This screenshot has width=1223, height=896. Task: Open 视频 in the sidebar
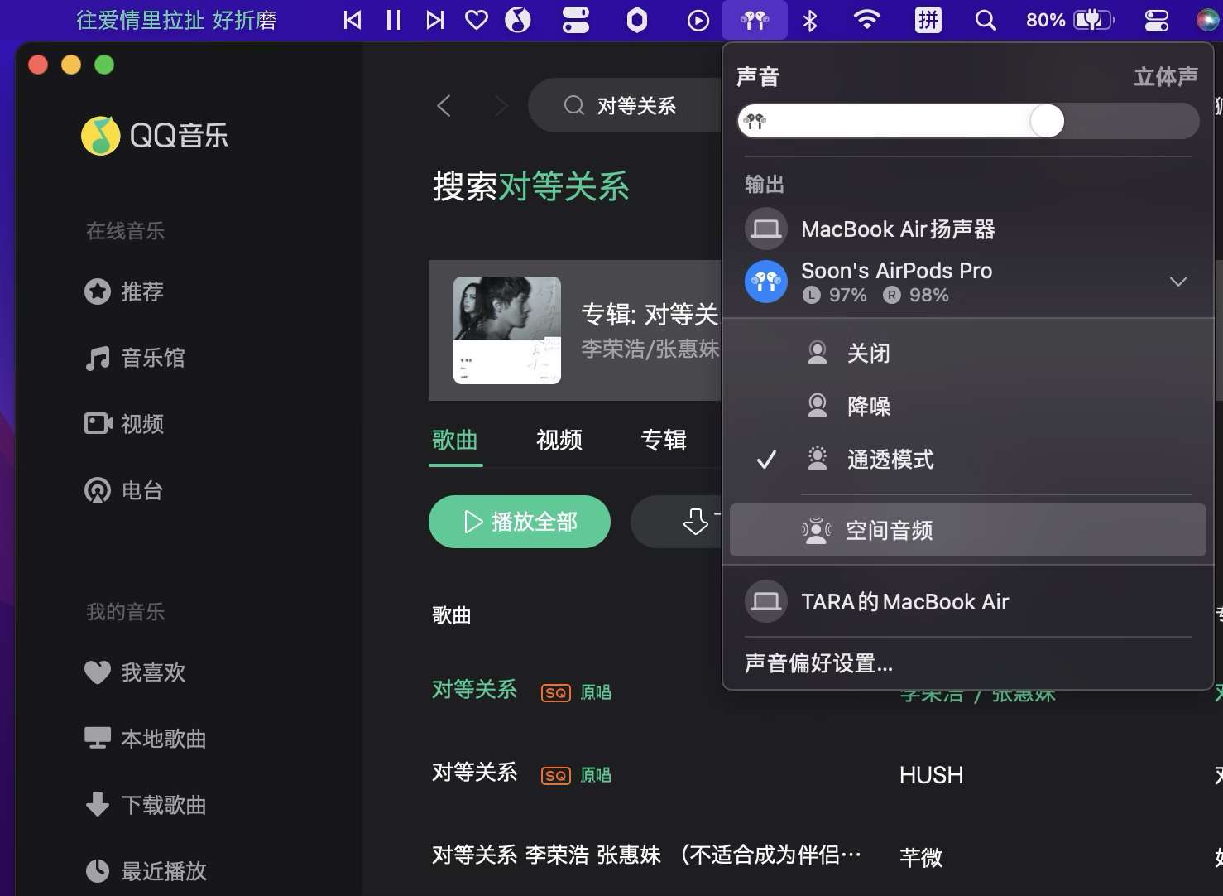click(x=124, y=424)
